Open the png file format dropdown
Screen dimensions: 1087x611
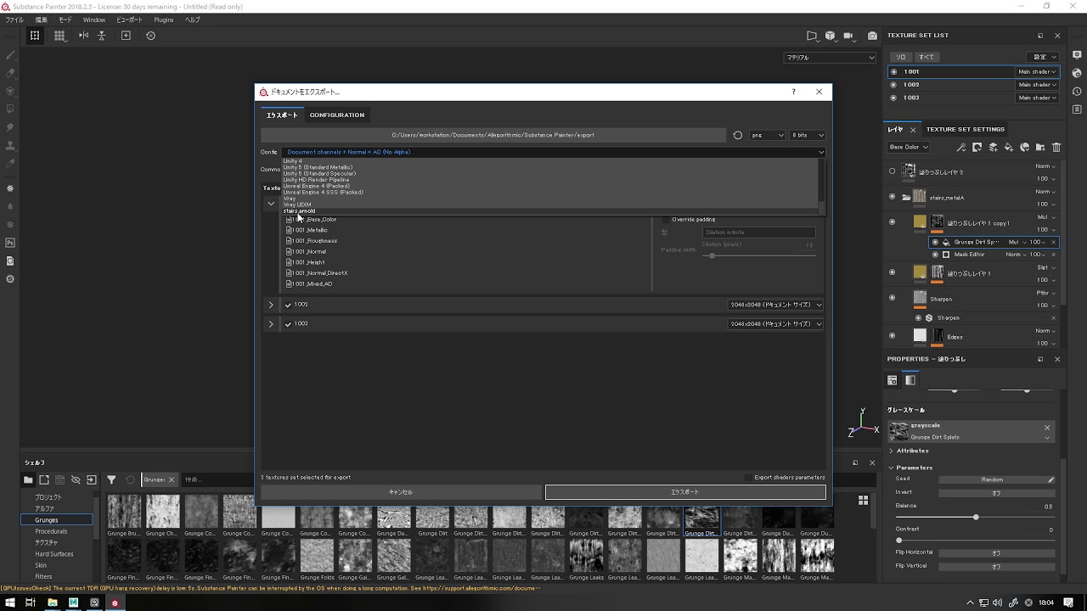(768, 135)
